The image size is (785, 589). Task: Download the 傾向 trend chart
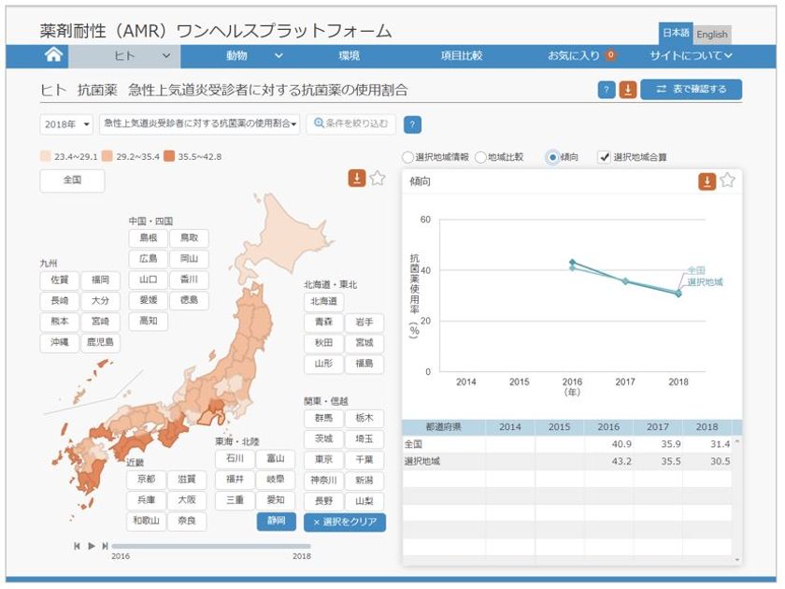[x=706, y=181]
